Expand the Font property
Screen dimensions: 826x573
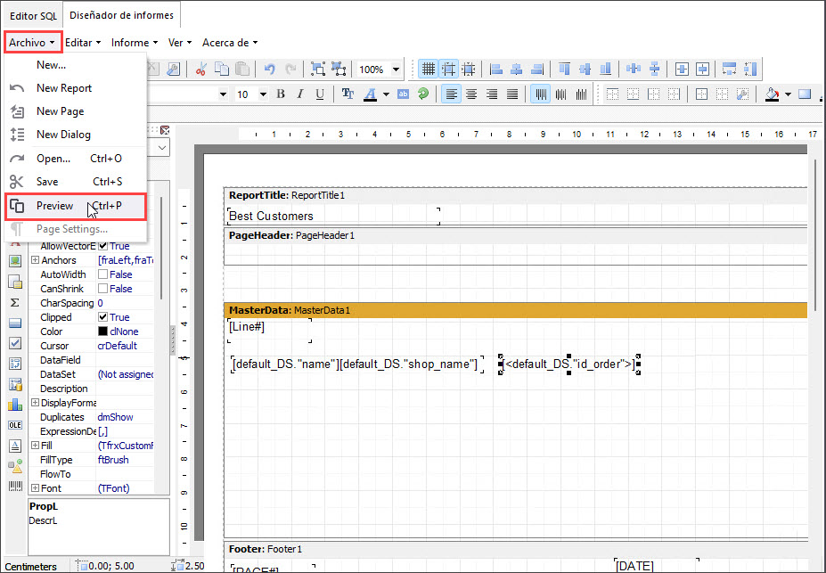click(x=36, y=488)
